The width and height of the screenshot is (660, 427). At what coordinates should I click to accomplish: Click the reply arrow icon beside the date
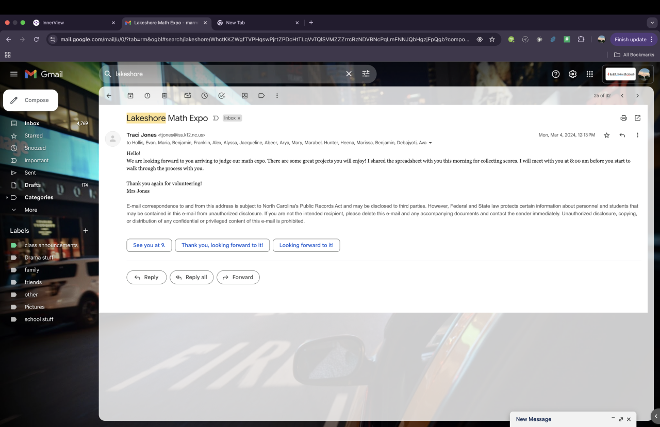pyautogui.click(x=622, y=135)
